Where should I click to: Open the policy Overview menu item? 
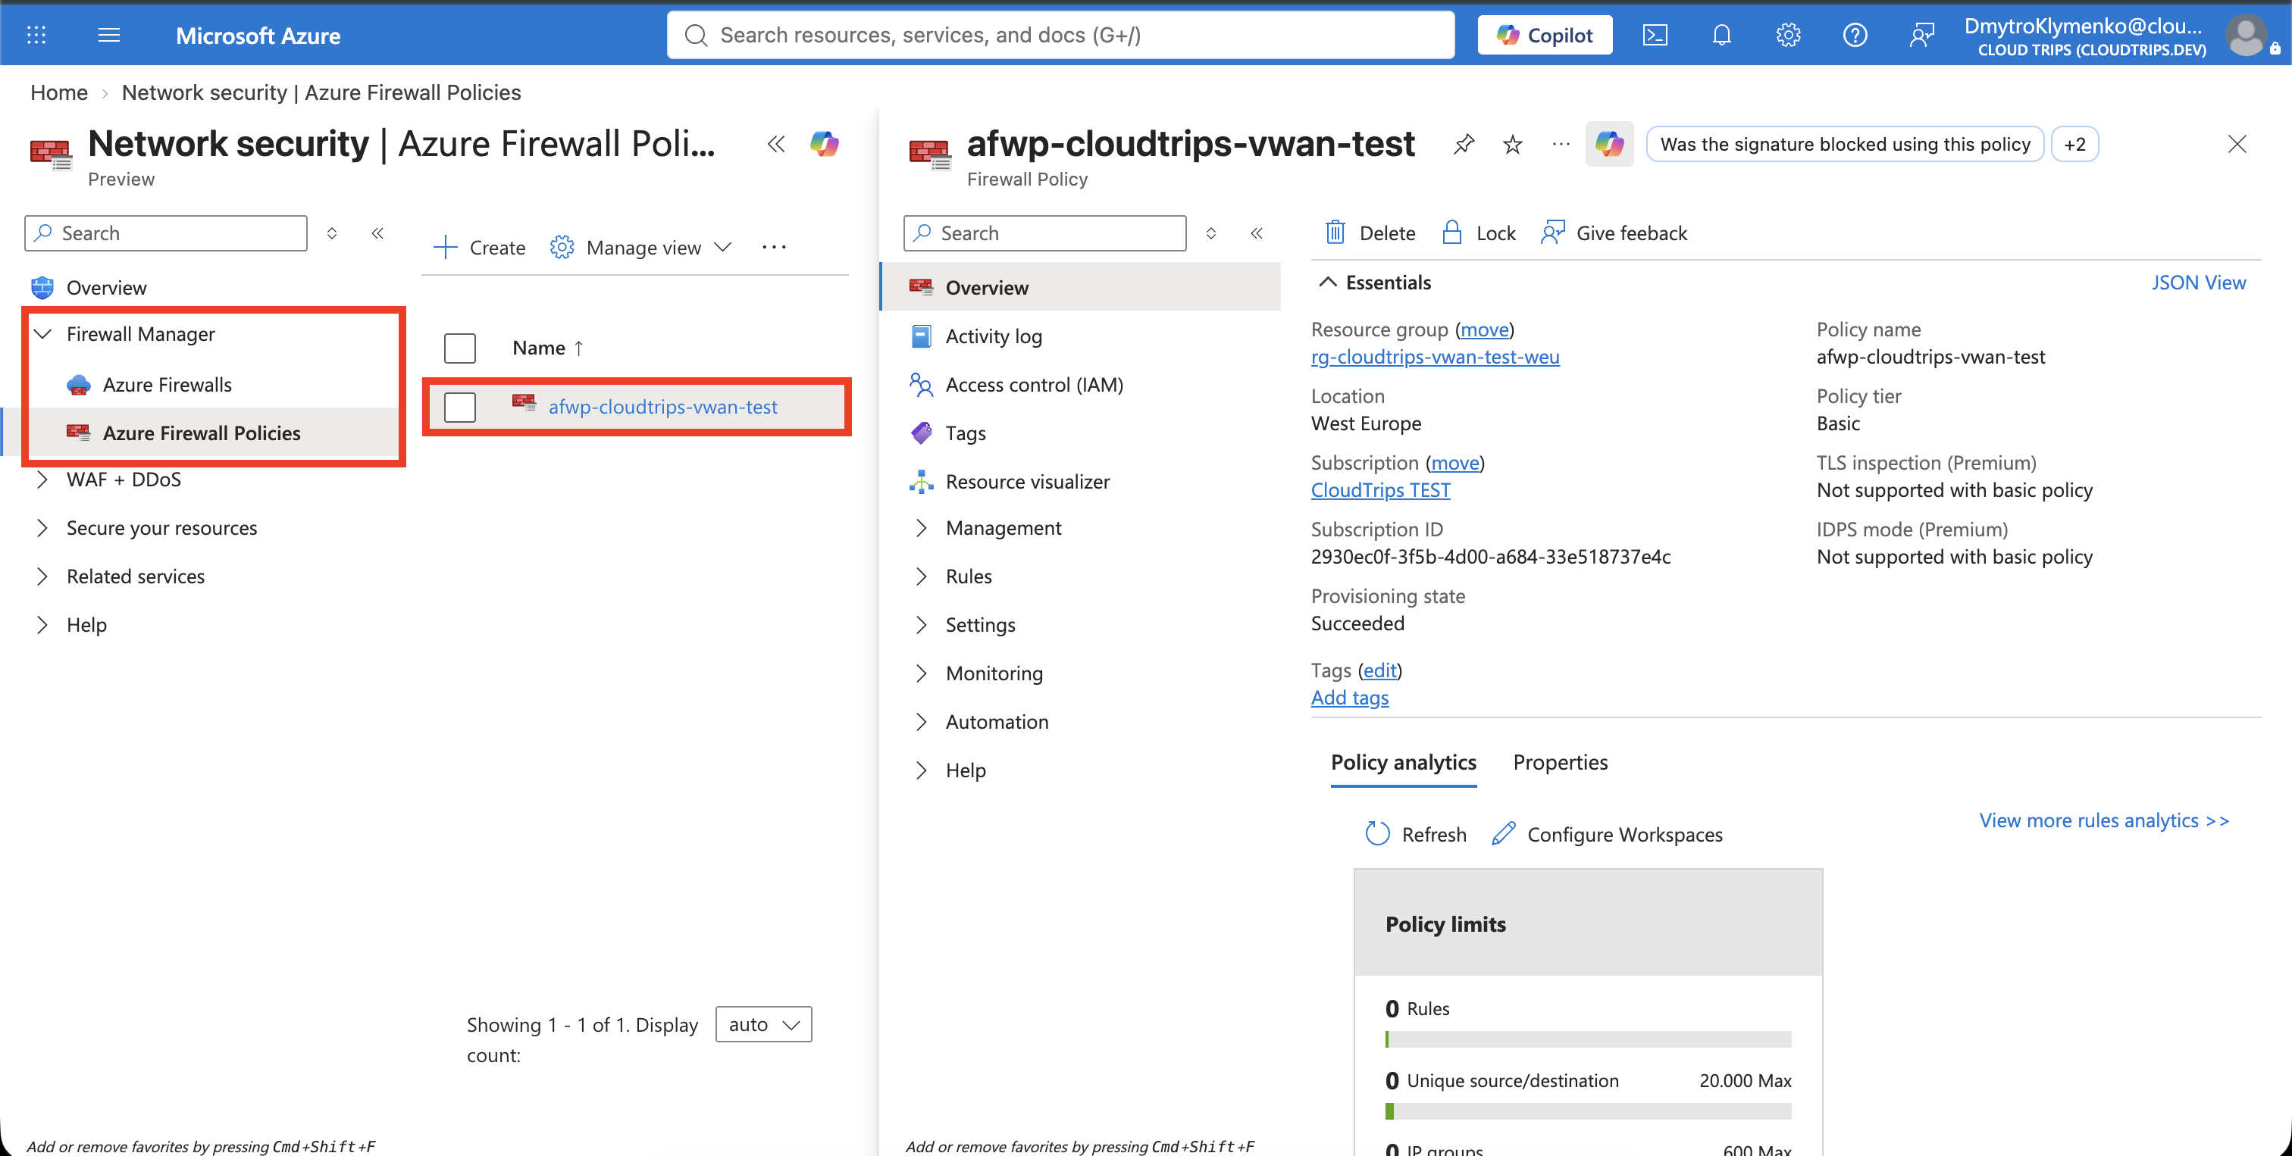[1081, 287]
